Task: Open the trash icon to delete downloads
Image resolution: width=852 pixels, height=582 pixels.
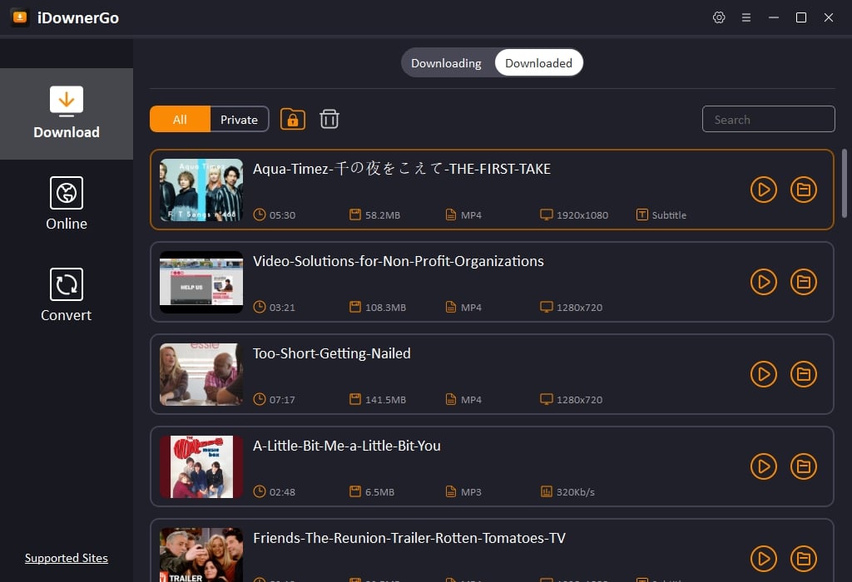Action: point(329,119)
